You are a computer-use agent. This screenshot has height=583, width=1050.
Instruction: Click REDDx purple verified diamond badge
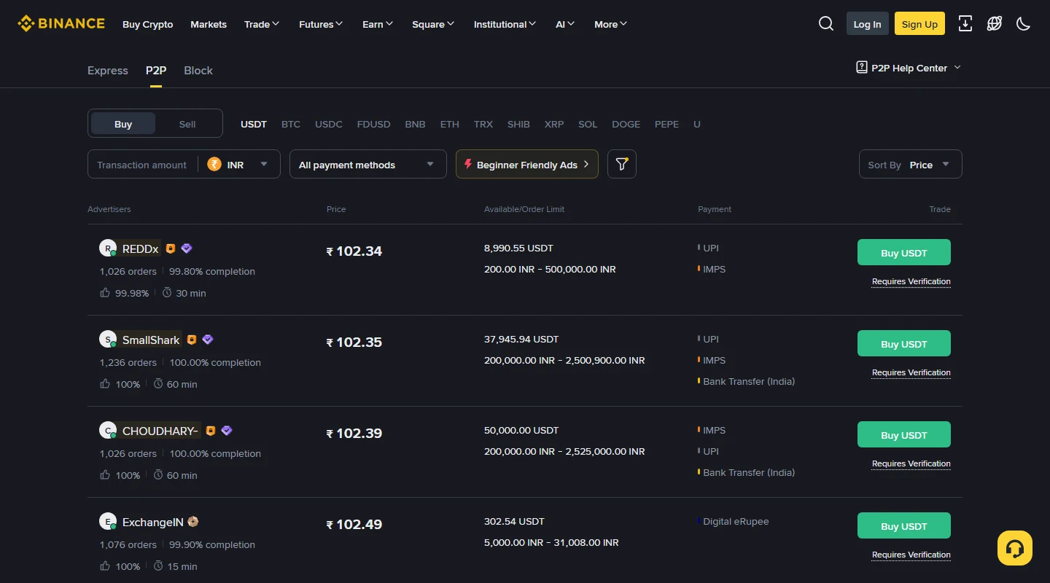coord(187,249)
